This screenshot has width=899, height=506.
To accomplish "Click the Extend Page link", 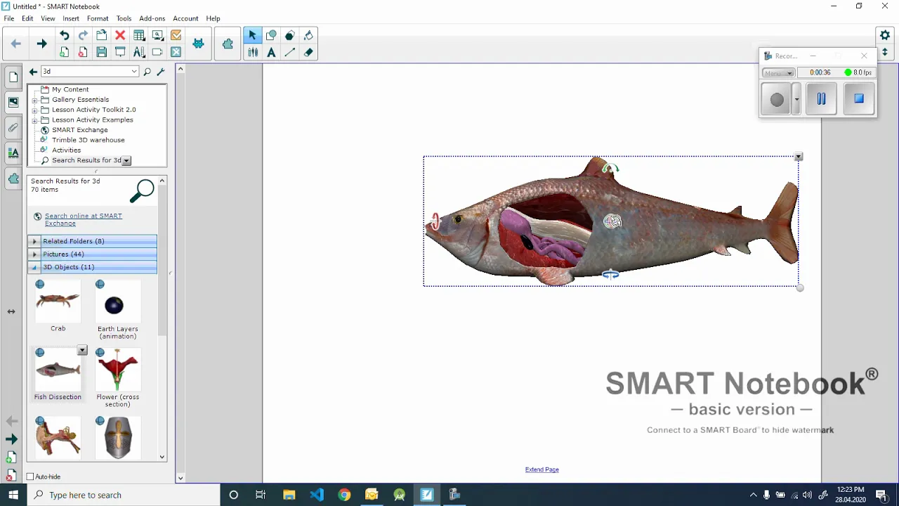I will pos(542,469).
